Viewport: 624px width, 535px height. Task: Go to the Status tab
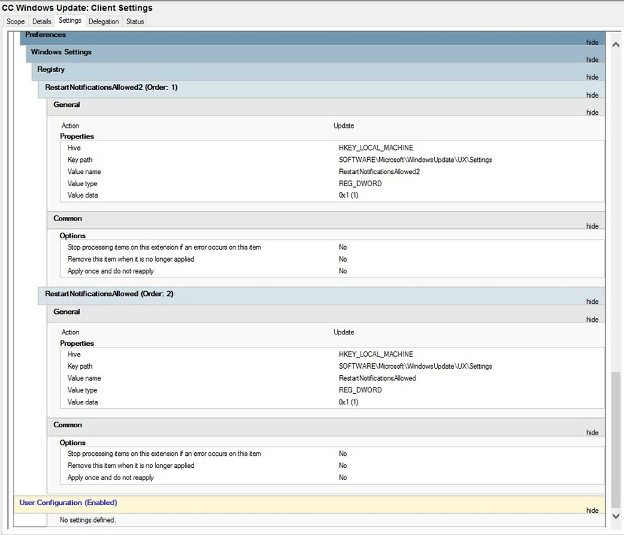pyautogui.click(x=135, y=21)
